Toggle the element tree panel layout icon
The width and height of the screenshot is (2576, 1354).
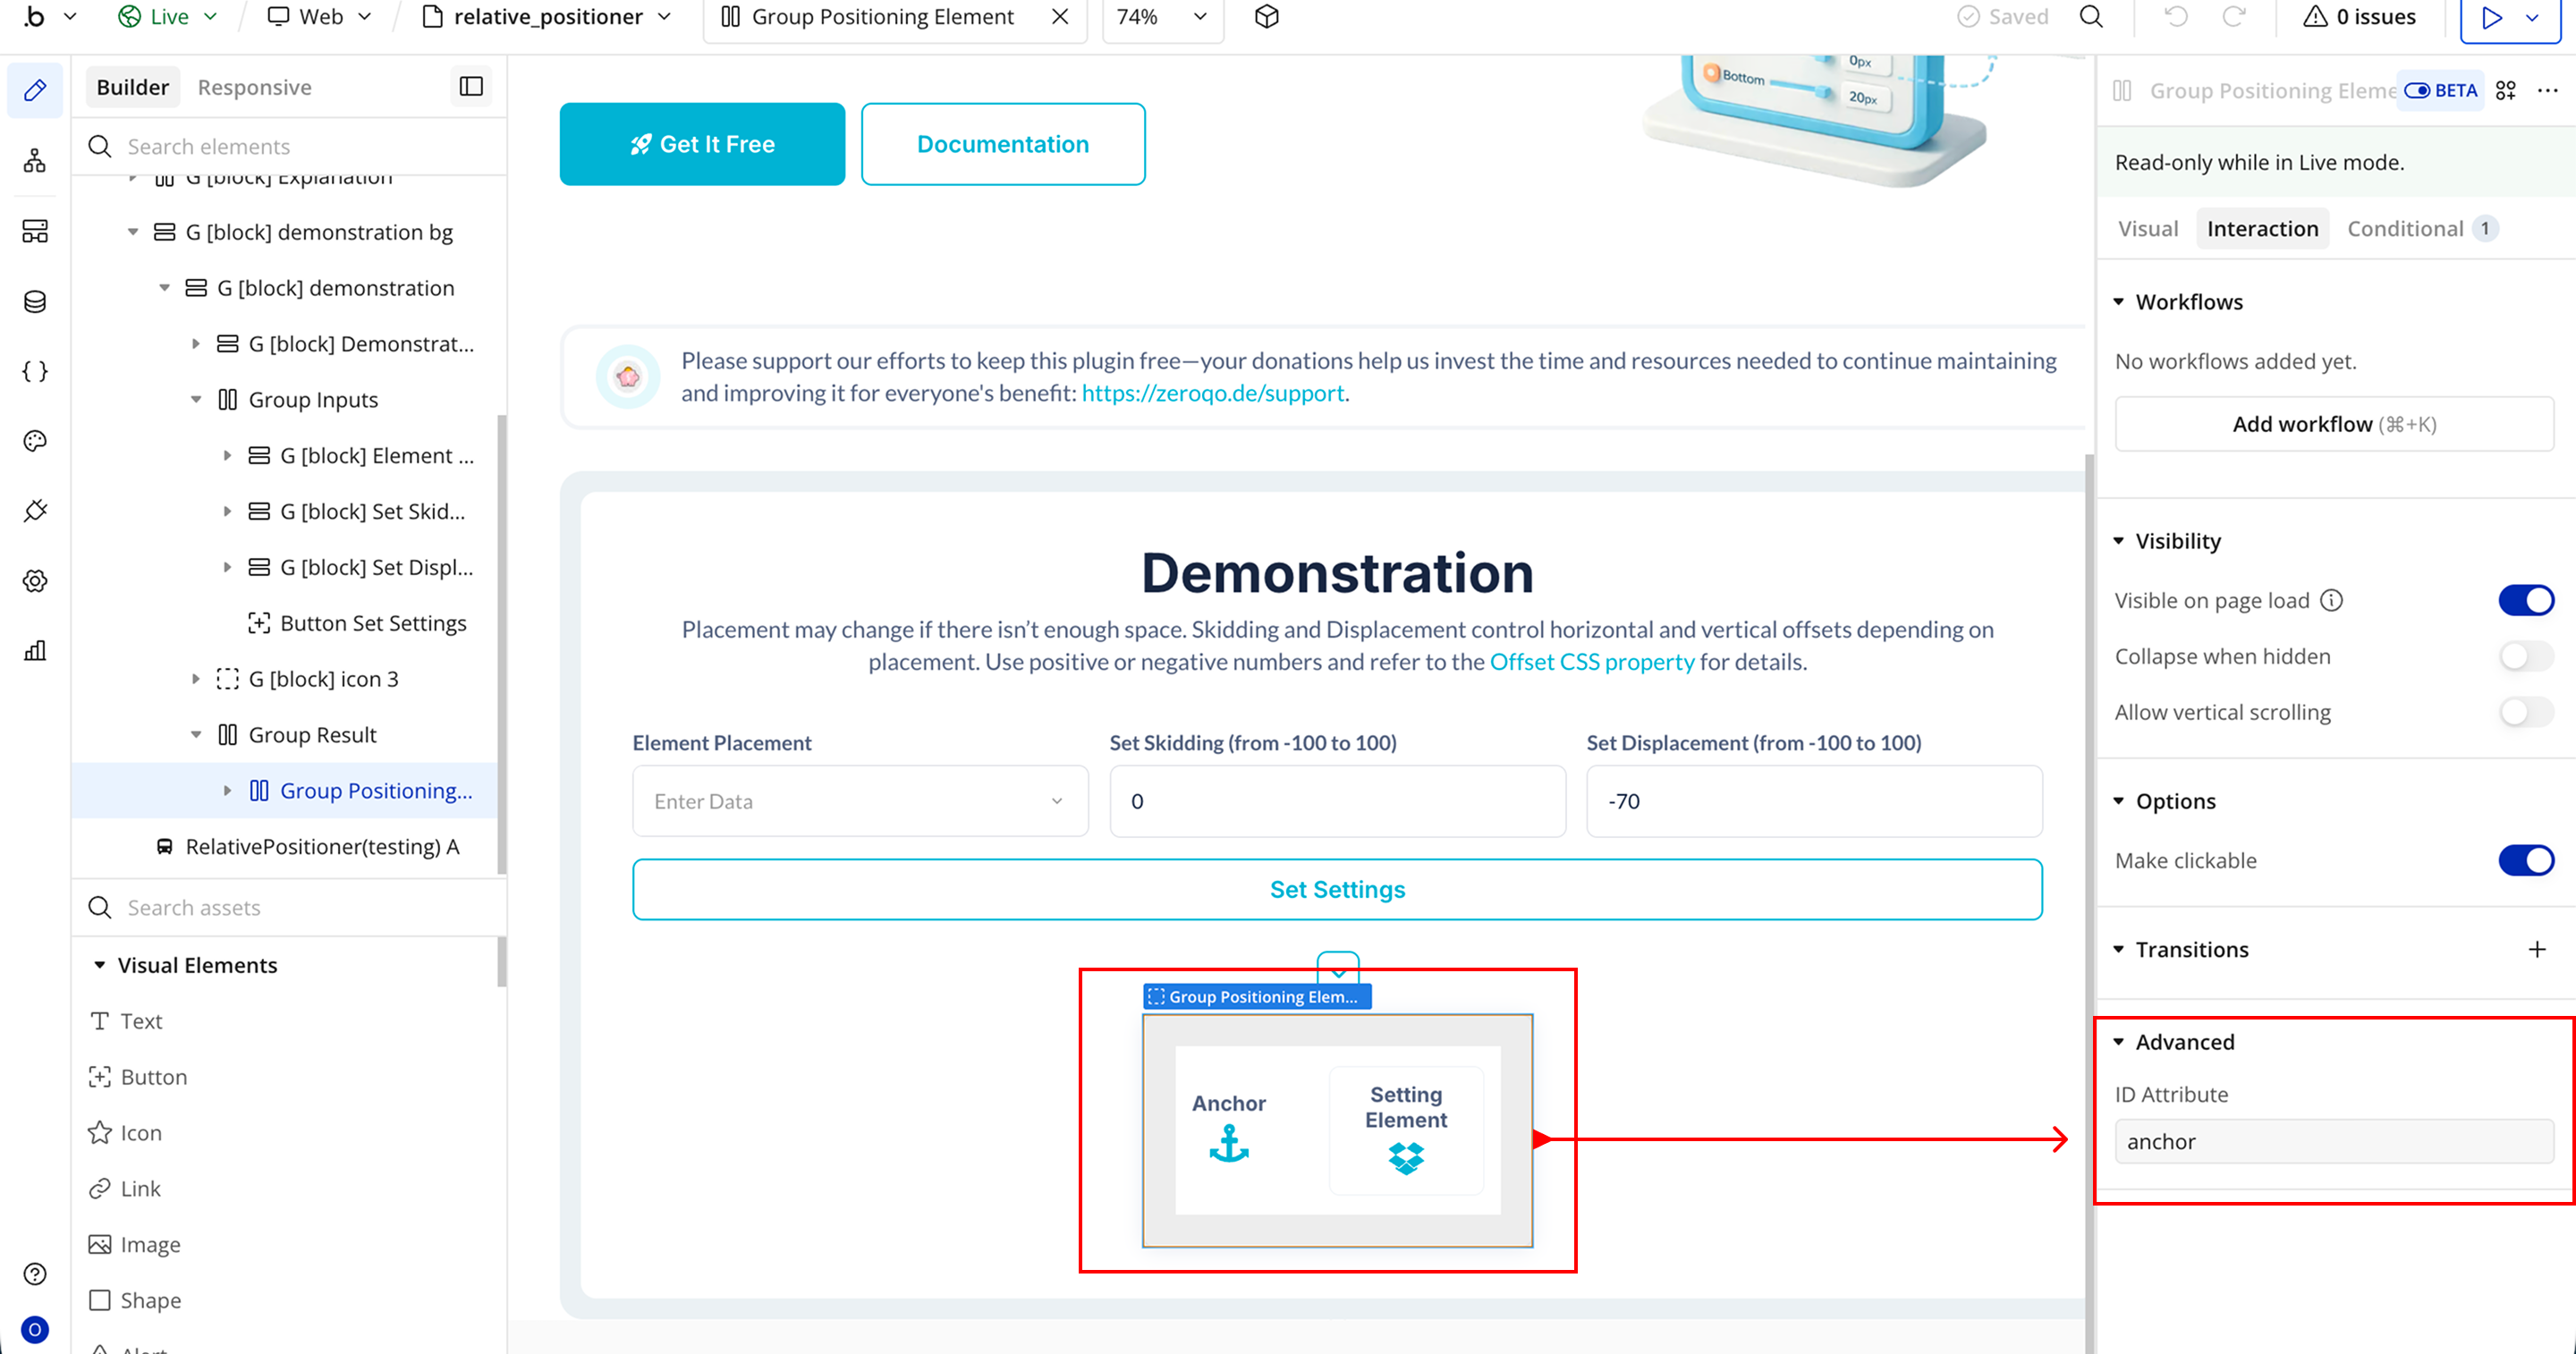(x=471, y=87)
